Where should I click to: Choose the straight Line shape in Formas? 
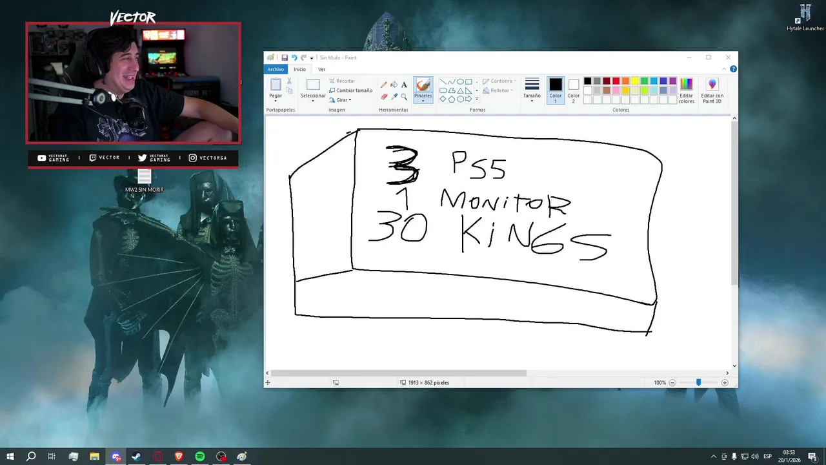tap(443, 82)
